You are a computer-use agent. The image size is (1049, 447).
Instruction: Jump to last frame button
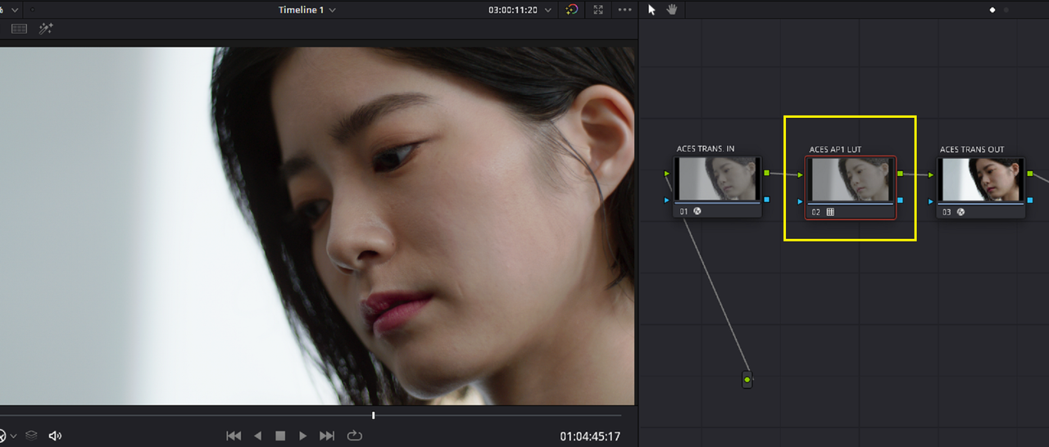[x=327, y=436]
